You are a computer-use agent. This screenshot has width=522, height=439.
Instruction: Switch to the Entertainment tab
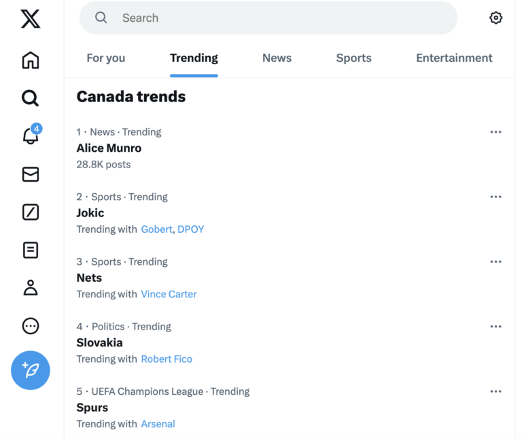[x=454, y=58]
